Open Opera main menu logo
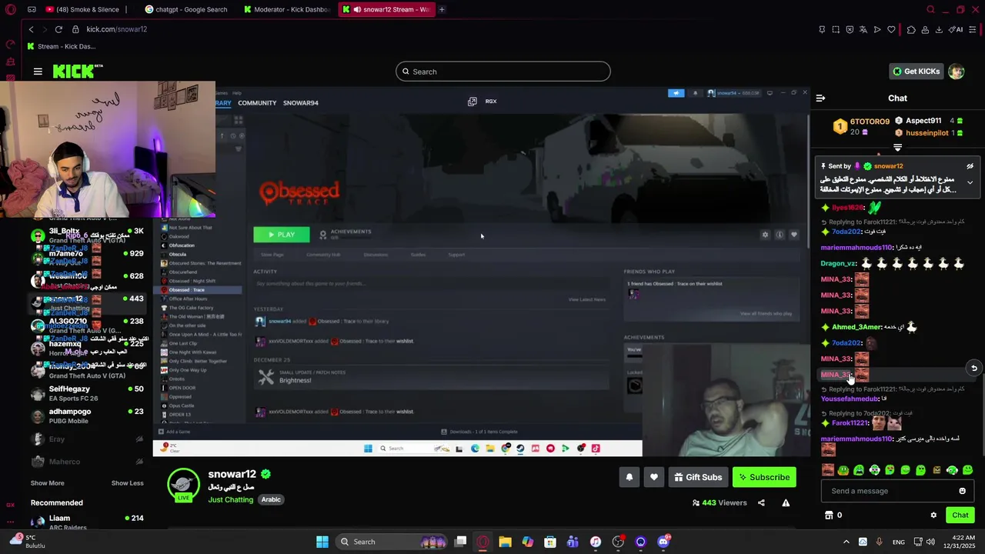The image size is (985, 554). (11, 9)
